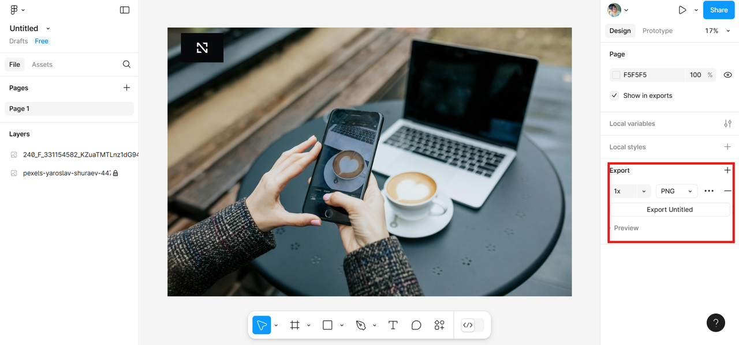Toggle Dev Mode switch in toolbar
This screenshot has height=345, width=739.
[x=472, y=325]
